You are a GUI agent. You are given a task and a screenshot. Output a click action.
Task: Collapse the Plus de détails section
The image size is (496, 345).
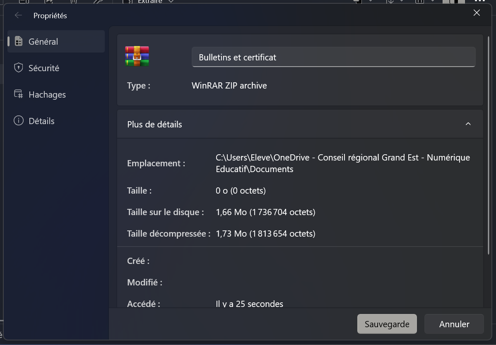click(x=468, y=124)
